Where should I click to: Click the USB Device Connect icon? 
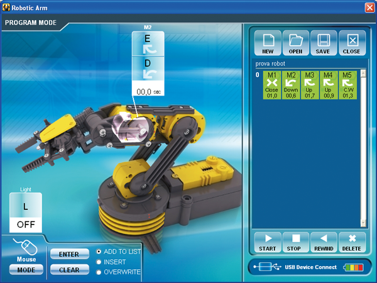[268, 267]
